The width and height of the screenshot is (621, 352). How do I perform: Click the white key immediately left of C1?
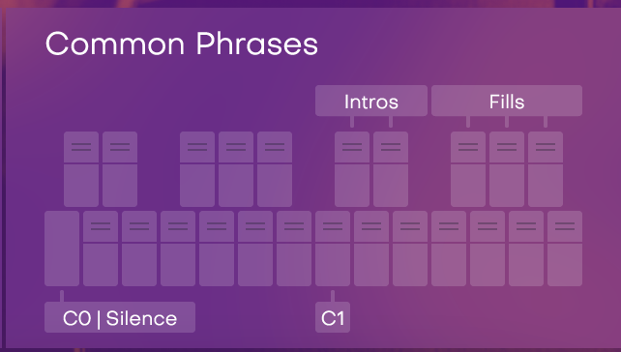point(294,249)
